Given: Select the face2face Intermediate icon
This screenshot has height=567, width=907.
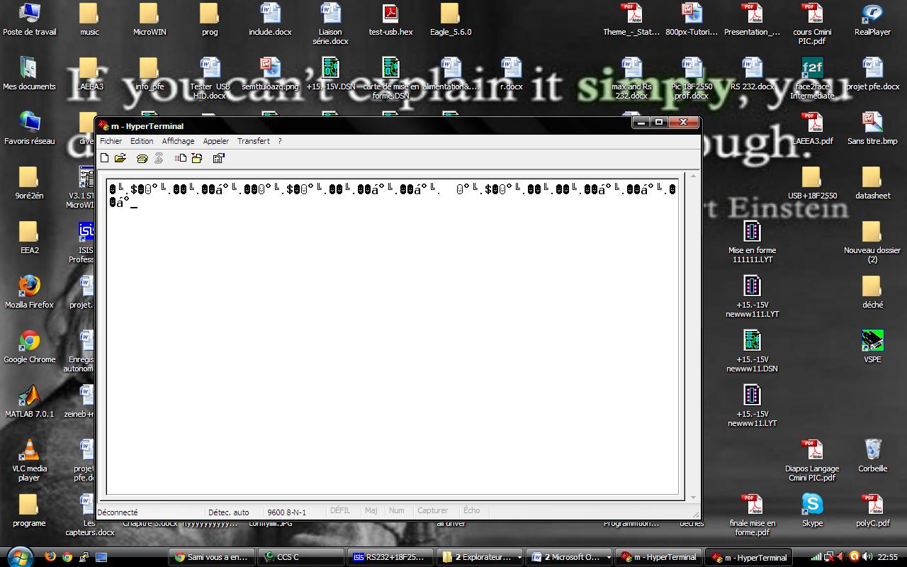Looking at the screenshot, I should click(812, 79).
